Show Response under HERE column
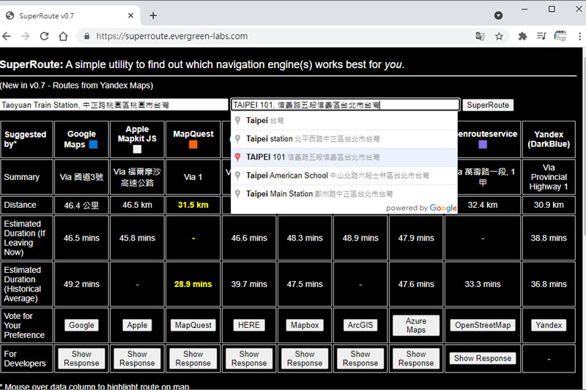 (249, 359)
